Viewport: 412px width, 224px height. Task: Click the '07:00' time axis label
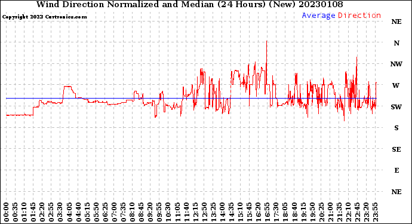114,212
